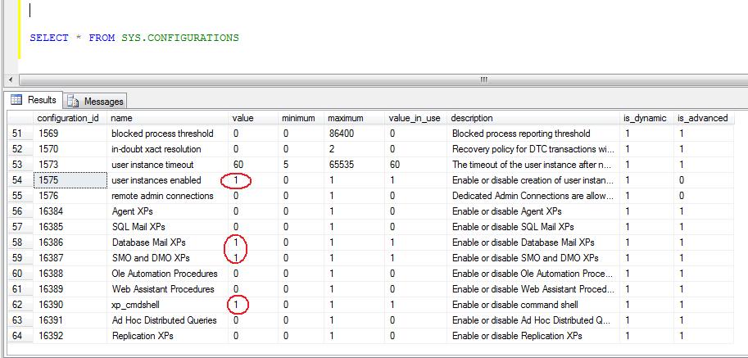Screen dimensions: 748x358
Task: Click the 'Agent XPs' name cell
Action: coord(169,211)
